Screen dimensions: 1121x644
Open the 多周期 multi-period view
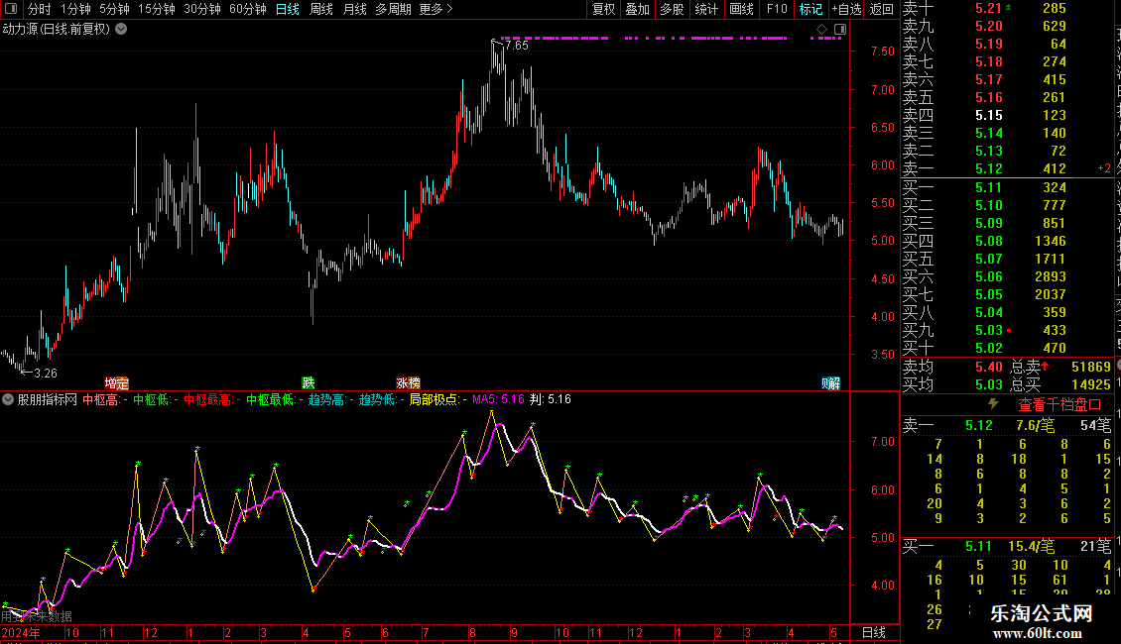tap(393, 9)
